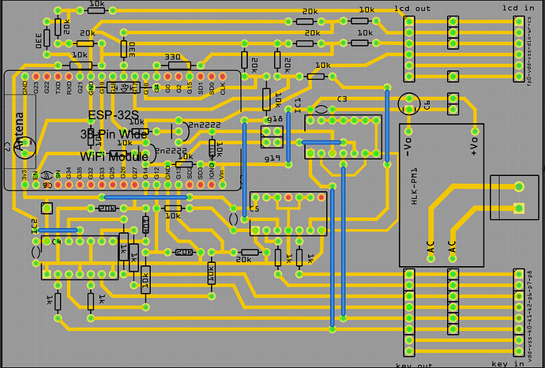The image size is (545, 368).
Task: Select the "IC1" chip designator
Action: click(298, 106)
